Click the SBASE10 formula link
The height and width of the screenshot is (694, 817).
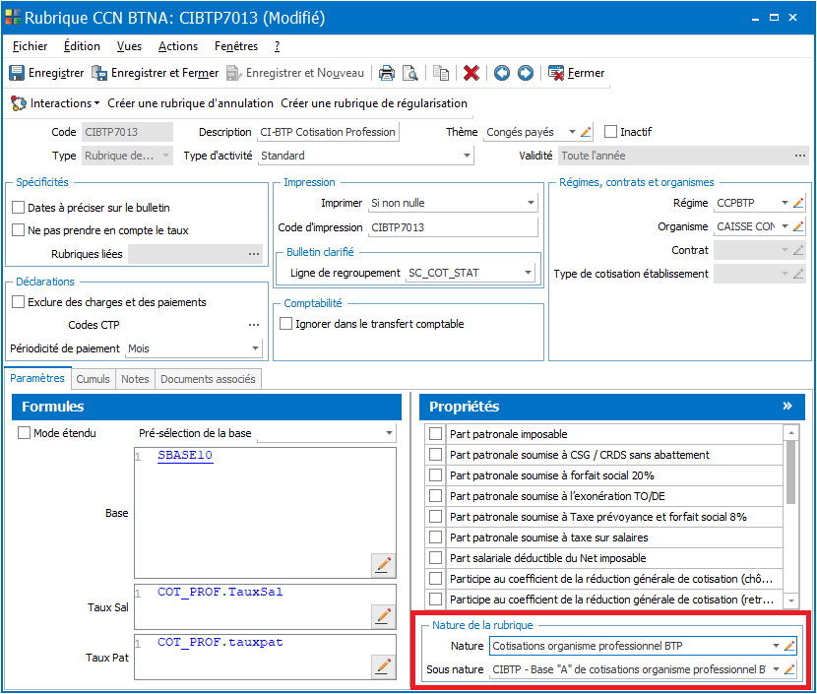click(185, 455)
